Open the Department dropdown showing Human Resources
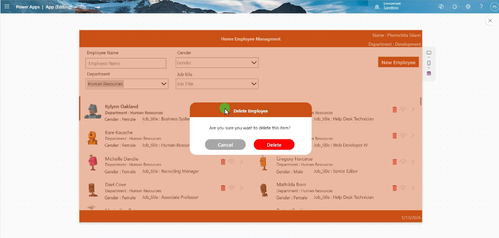Viewport: 499px width, 238px height. [x=127, y=84]
